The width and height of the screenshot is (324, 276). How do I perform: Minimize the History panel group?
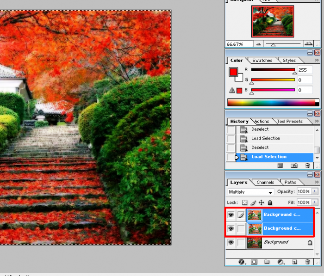pos(310,114)
